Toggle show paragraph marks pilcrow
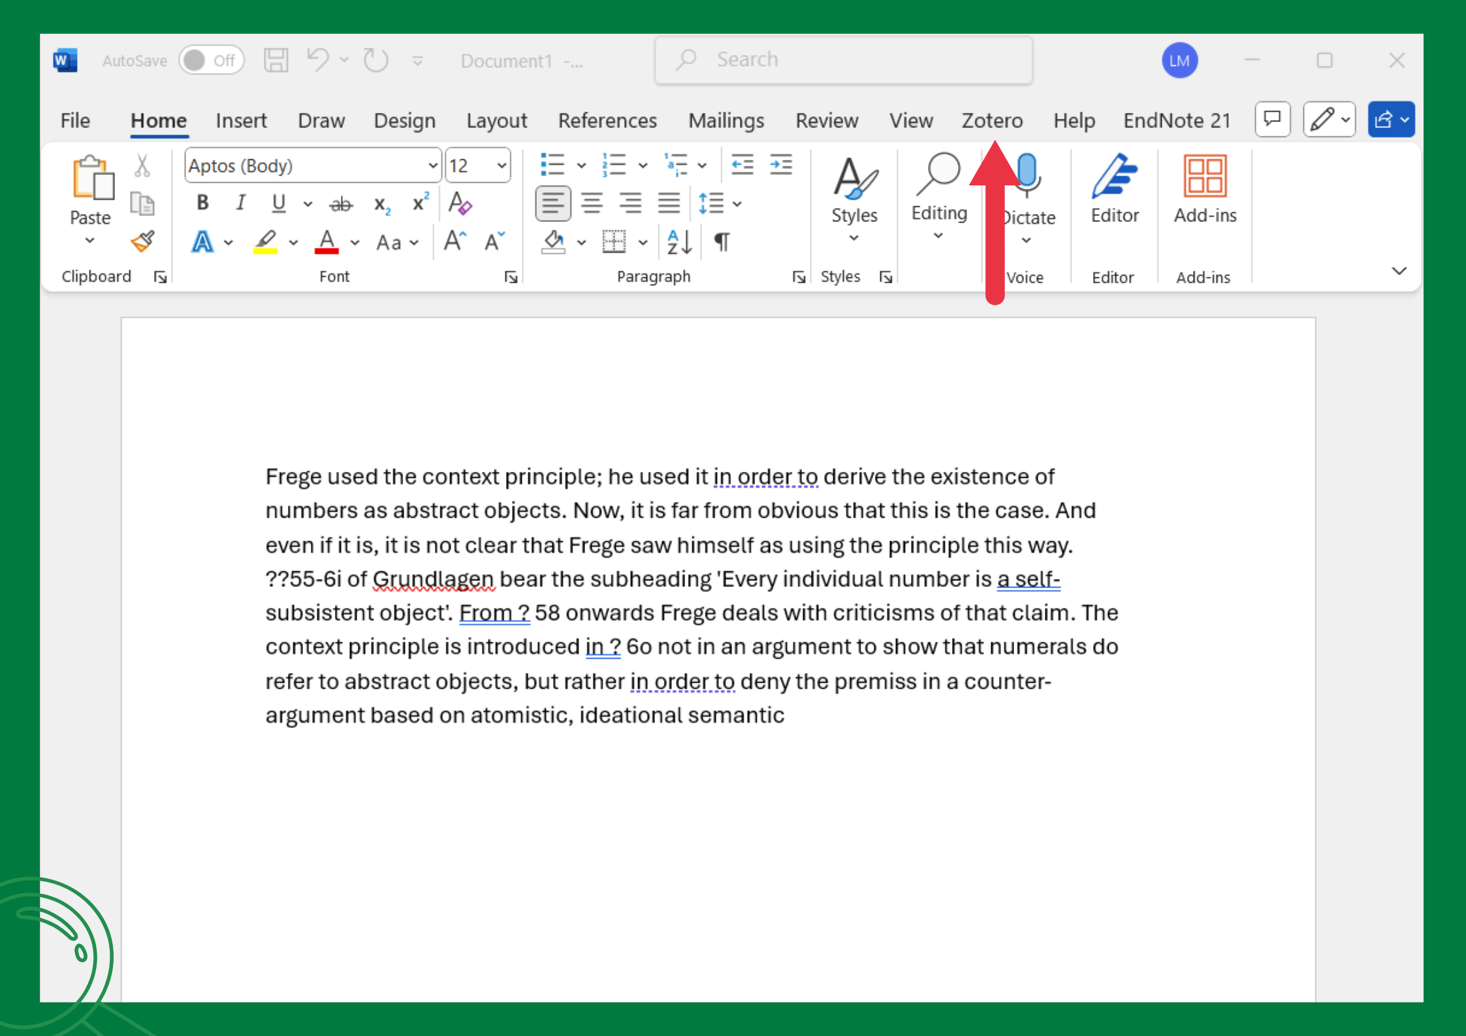 pyautogui.click(x=722, y=242)
